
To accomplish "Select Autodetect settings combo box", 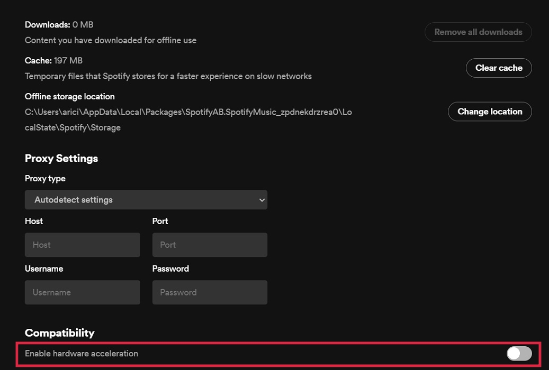I will coord(146,200).
